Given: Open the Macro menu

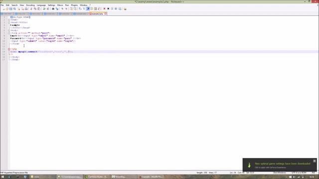Looking at the screenshot, I should (60, 5).
